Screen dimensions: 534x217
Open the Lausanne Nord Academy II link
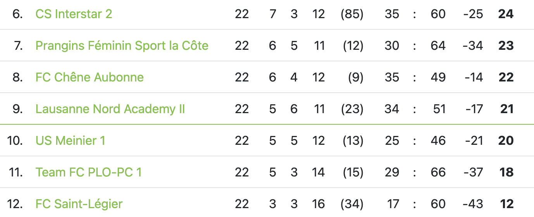(110, 109)
